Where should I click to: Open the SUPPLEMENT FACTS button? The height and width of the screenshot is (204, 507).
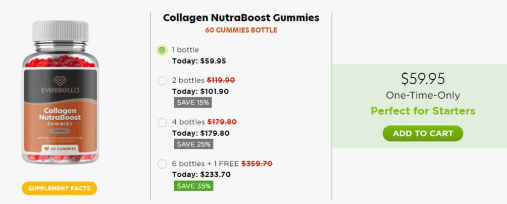tap(59, 188)
